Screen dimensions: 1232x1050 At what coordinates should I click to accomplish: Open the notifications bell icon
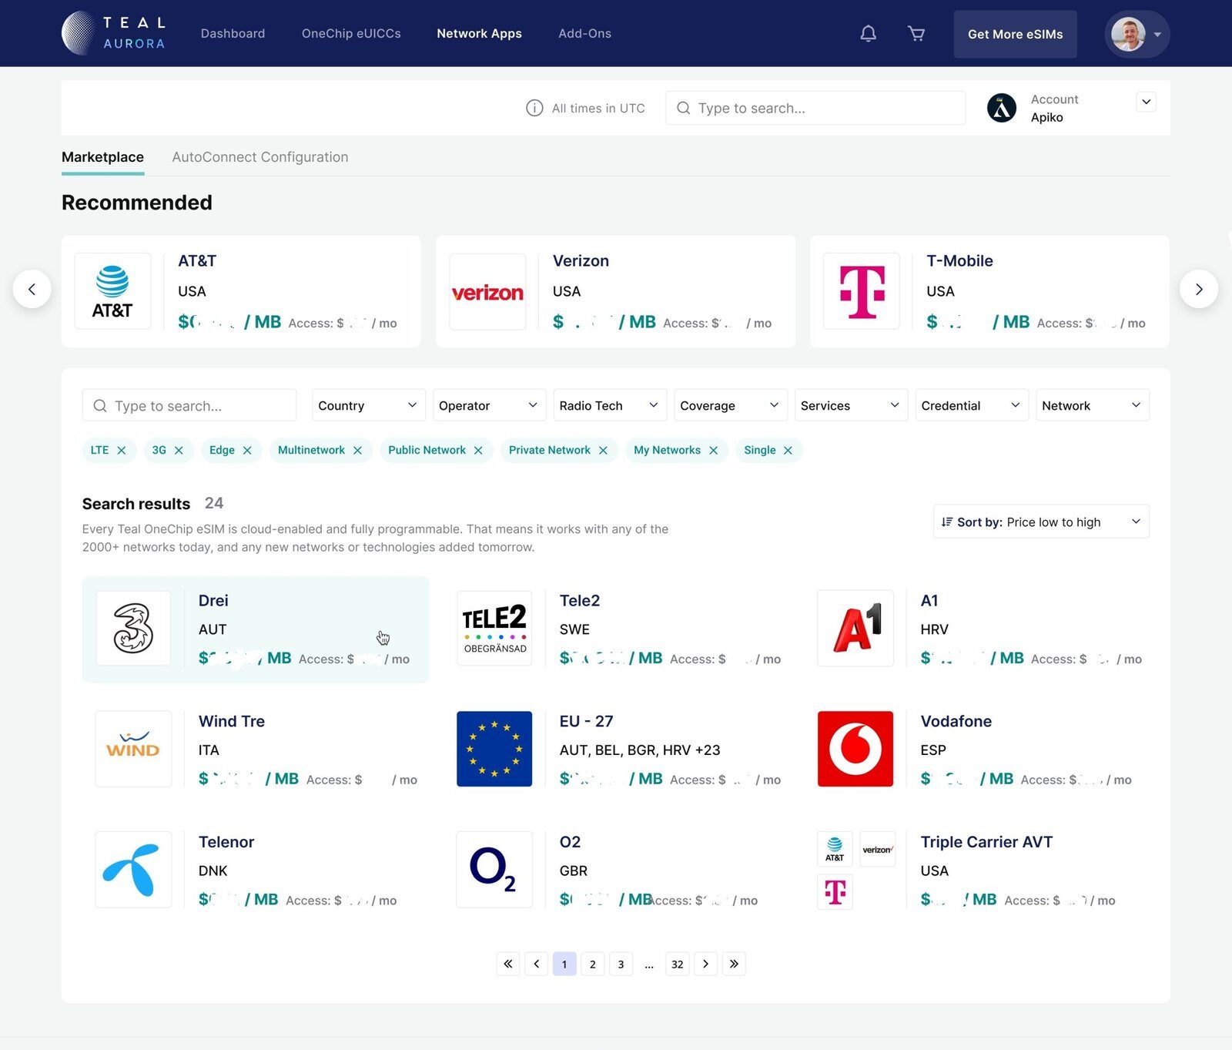pyautogui.click(x=868, y=34)
